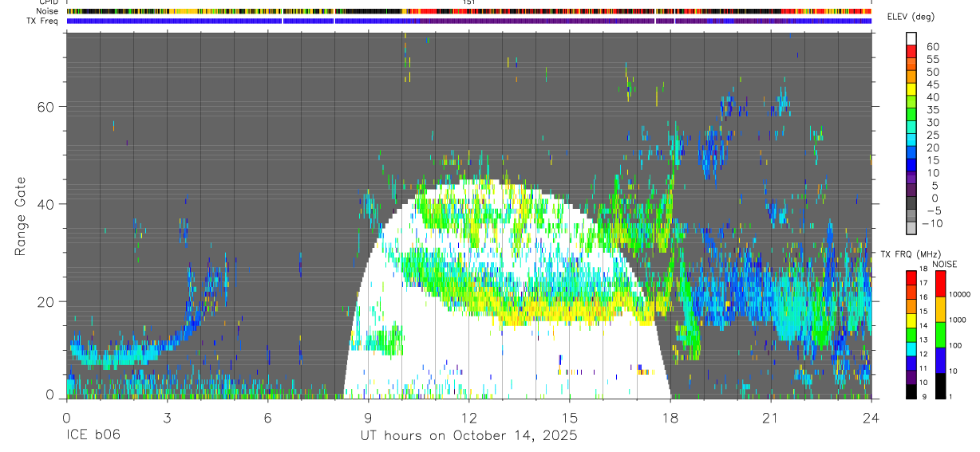The height and width of the screenshot is (452, 980).
Task: Click the black bottom segment of the TX FRQ color bar
Action: [911, 391]
